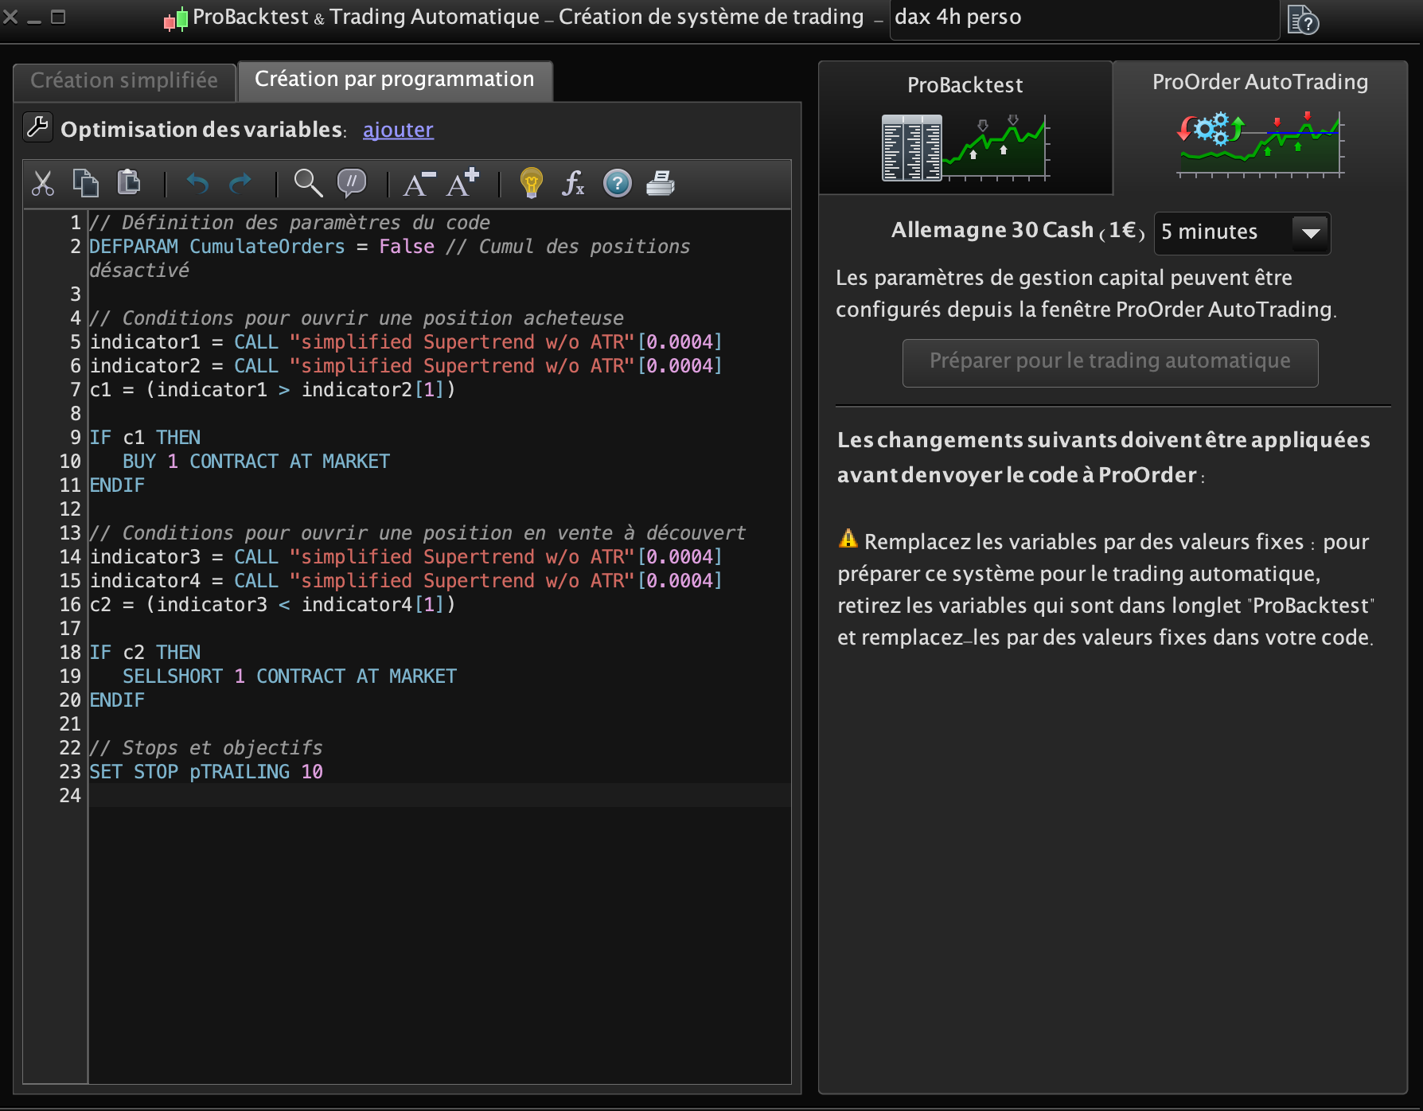This screenshot has width=1423, height=1111.
Task: Open the fx function insert tool
Action: (573, 184)
